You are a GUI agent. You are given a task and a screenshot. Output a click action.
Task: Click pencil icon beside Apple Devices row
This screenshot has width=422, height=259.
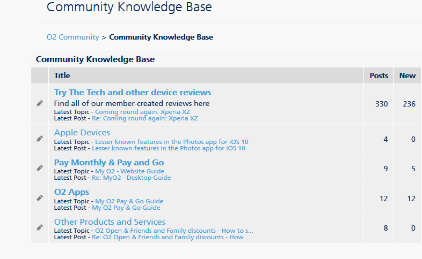pyautogui.click(x=40, y=139)
